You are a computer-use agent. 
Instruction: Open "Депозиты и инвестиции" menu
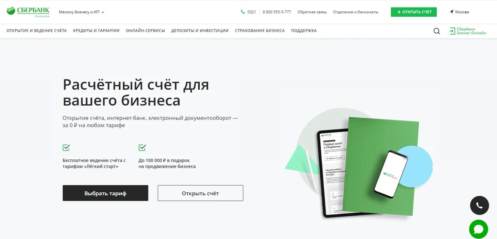click(200, 31)
